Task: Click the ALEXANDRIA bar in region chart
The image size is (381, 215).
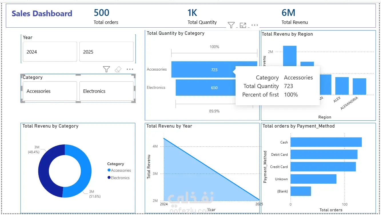Action: pos(359,86)
